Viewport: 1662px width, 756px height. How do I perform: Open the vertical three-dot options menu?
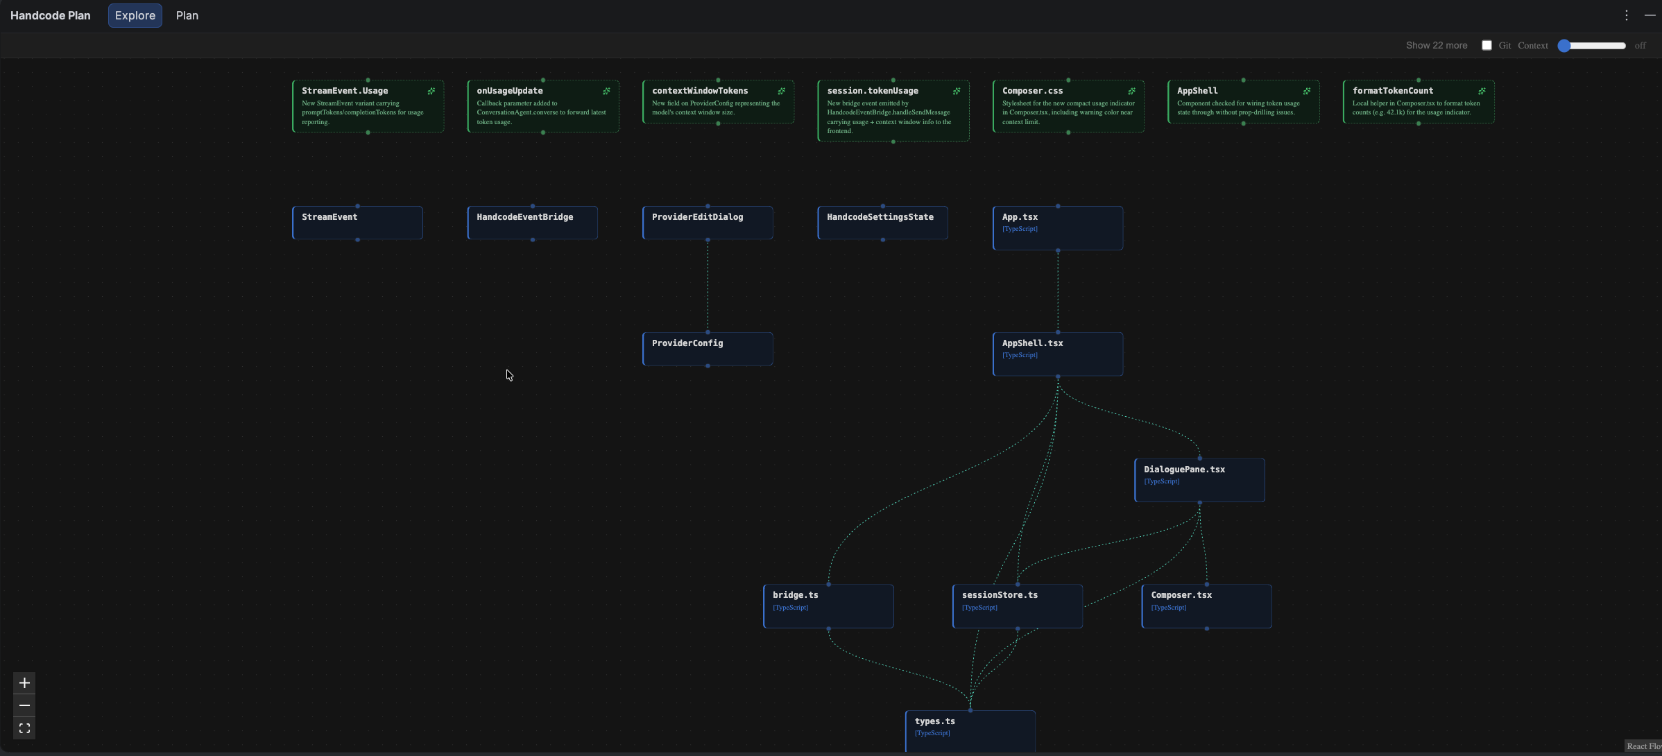[x=1626, y=15]
